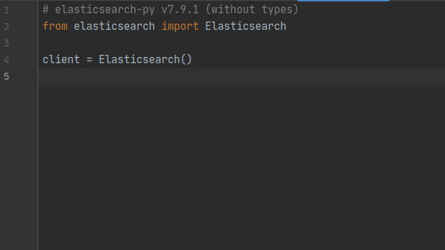445x250 pixels.
Task: Click line number 1 in the gutter
Action: point(6,10)
